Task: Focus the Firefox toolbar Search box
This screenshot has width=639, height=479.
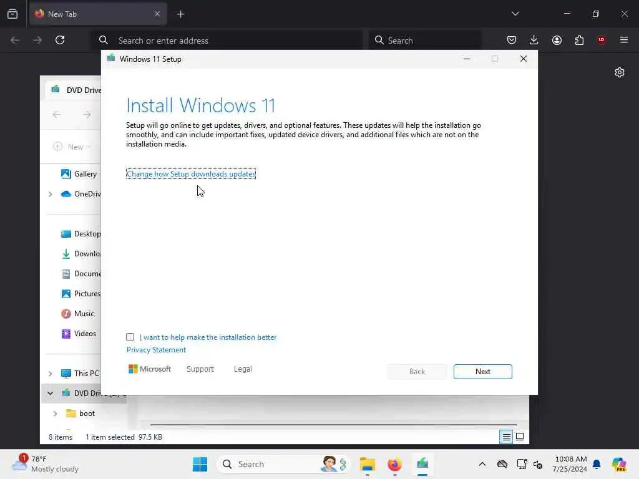Action: pyautogui.click(x=424, y=41)
